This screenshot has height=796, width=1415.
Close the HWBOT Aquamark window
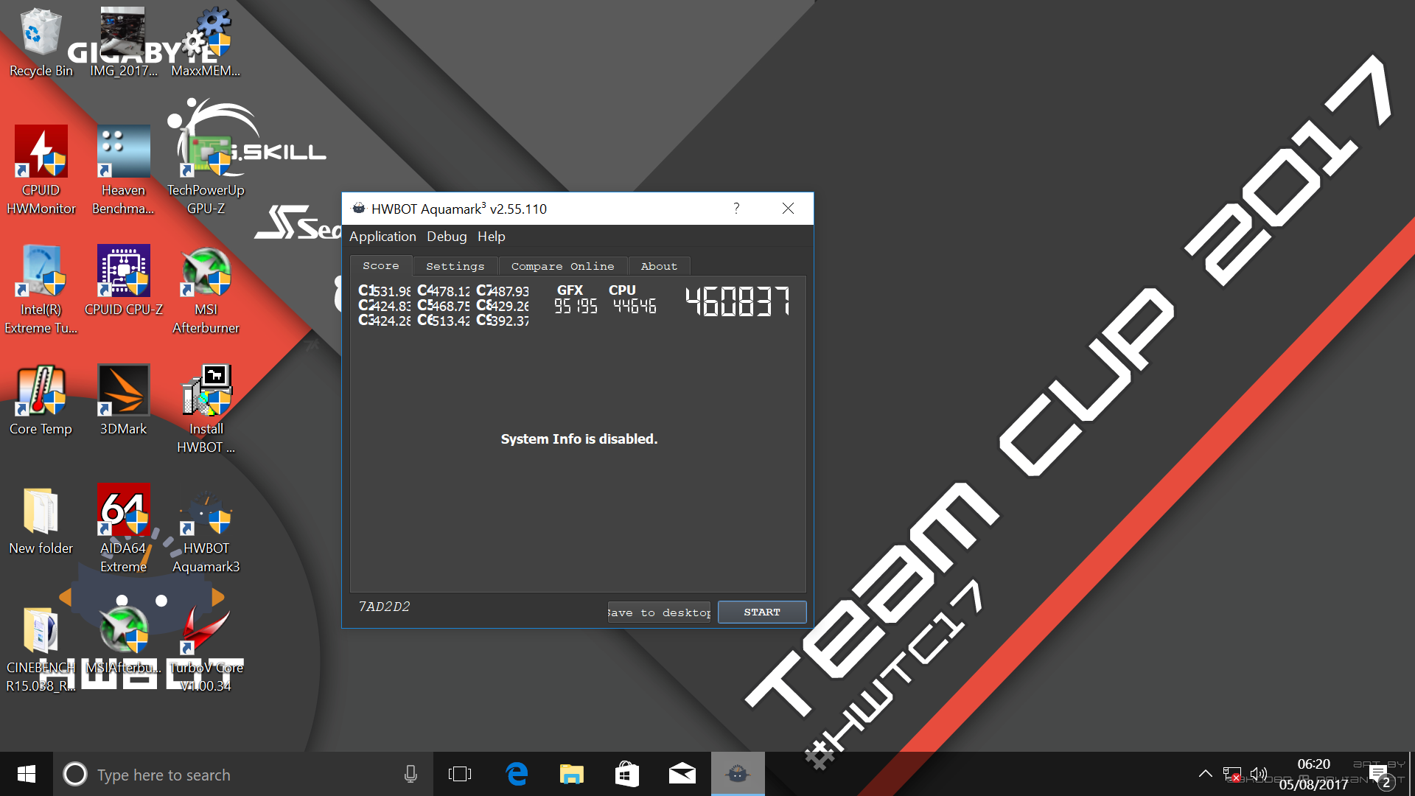788,209
